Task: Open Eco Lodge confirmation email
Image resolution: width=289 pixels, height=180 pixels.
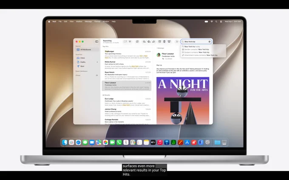Action: coord(127,102)
